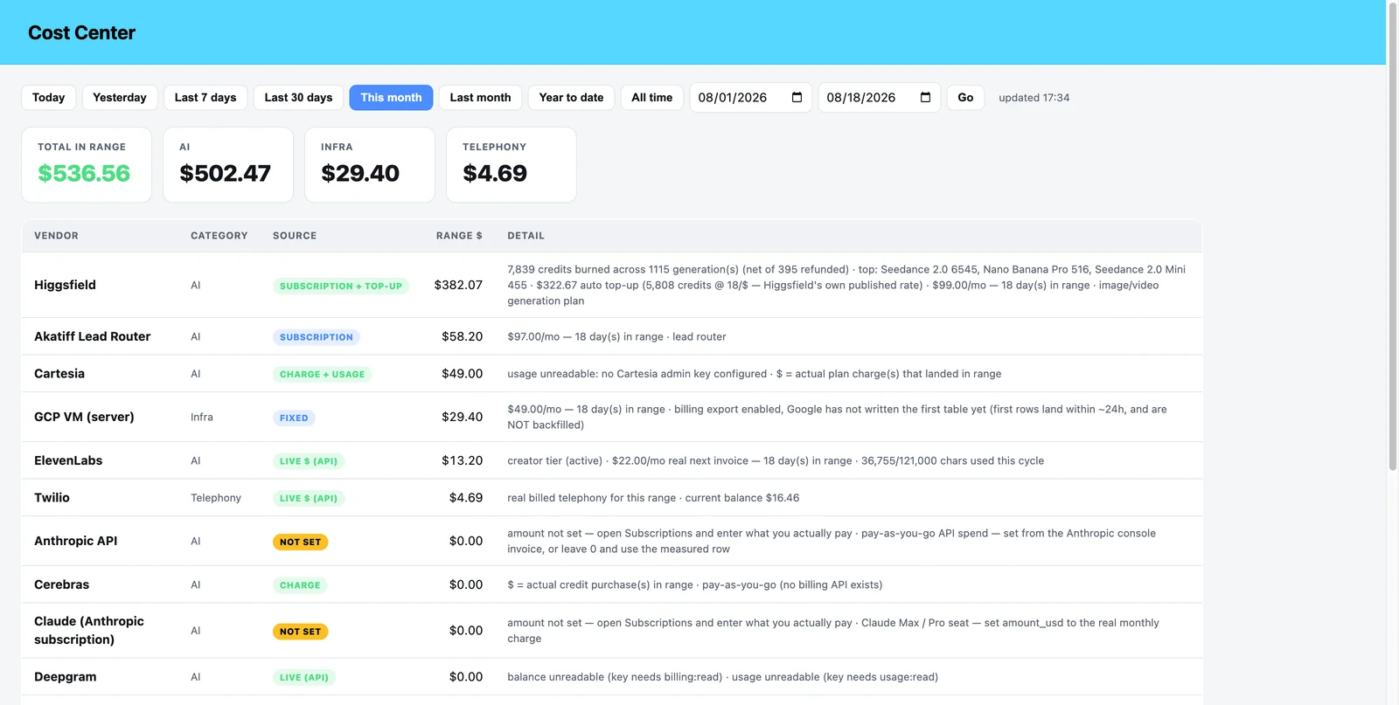Viewport: 1399px width, 705px height.
Task: Click the CHARGE badge for Cerebras
Action: point(300,585)
